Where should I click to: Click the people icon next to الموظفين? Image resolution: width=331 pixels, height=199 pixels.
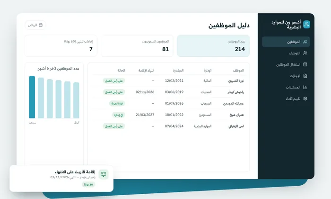coord(305,42)
